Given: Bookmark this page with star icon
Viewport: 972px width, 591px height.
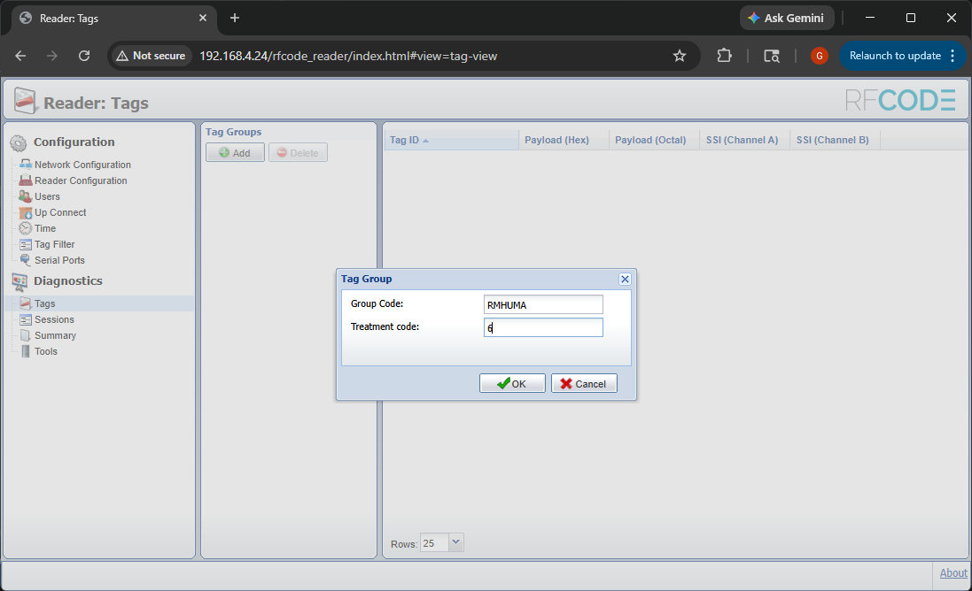Looking at the screenshot, I should point(680,56).
